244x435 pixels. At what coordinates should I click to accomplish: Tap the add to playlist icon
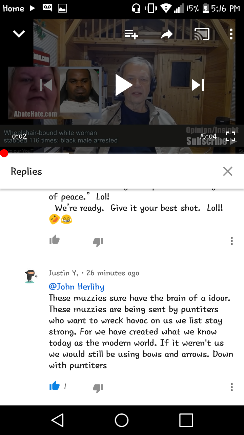(x=131, y=34)
